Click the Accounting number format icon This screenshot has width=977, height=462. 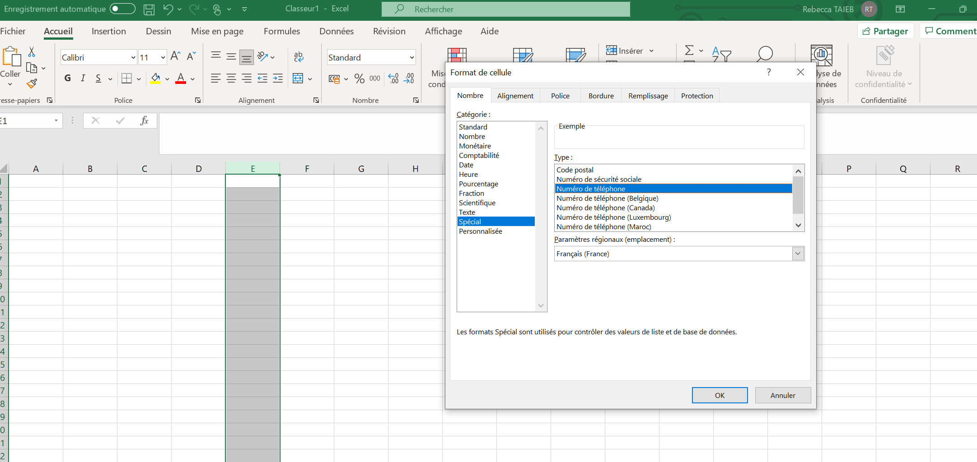pos(334,79)
